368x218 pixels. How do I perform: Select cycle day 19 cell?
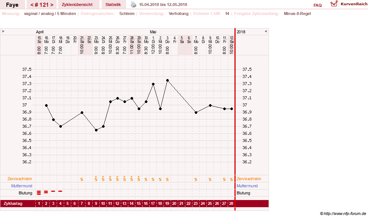167,203
